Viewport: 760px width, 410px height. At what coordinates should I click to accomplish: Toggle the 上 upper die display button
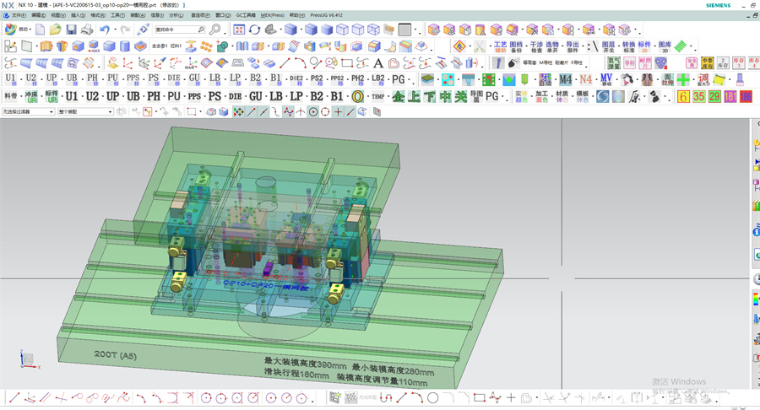(x=414, y=96)
